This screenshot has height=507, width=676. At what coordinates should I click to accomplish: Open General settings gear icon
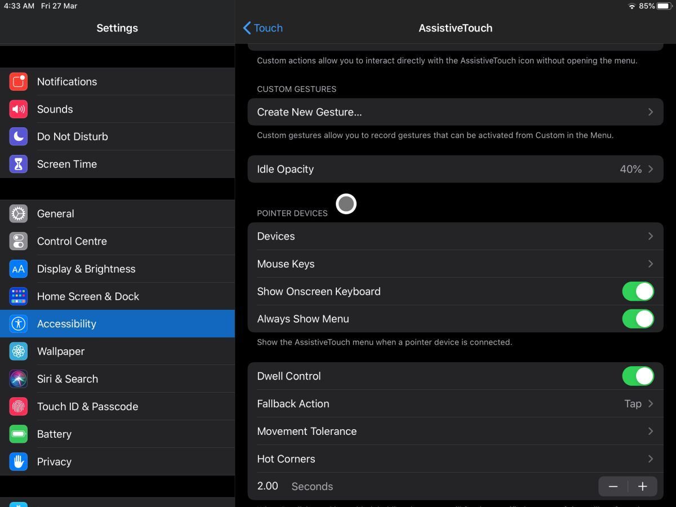click(17, 214)
